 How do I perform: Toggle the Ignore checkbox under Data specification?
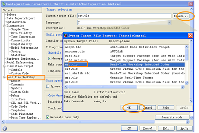coord(48,86)
